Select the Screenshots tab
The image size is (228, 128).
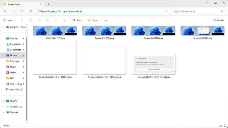[23, 4]
